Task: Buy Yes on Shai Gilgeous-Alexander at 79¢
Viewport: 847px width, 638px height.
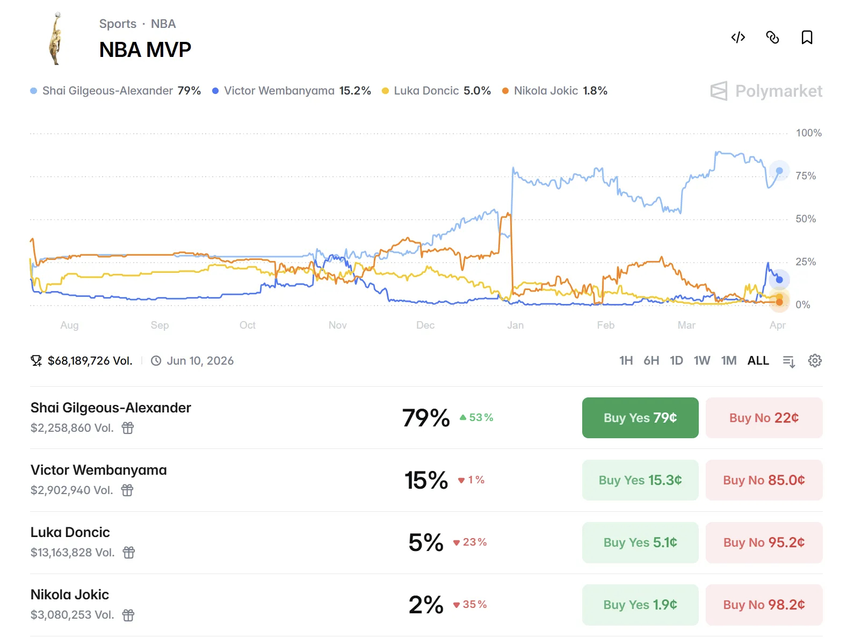Action: pos(640,417)
